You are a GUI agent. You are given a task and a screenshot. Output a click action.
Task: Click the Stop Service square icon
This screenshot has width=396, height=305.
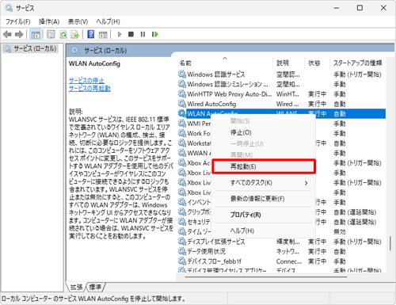click(131, 34)
